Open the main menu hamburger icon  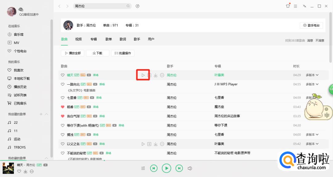coord(295,6)
